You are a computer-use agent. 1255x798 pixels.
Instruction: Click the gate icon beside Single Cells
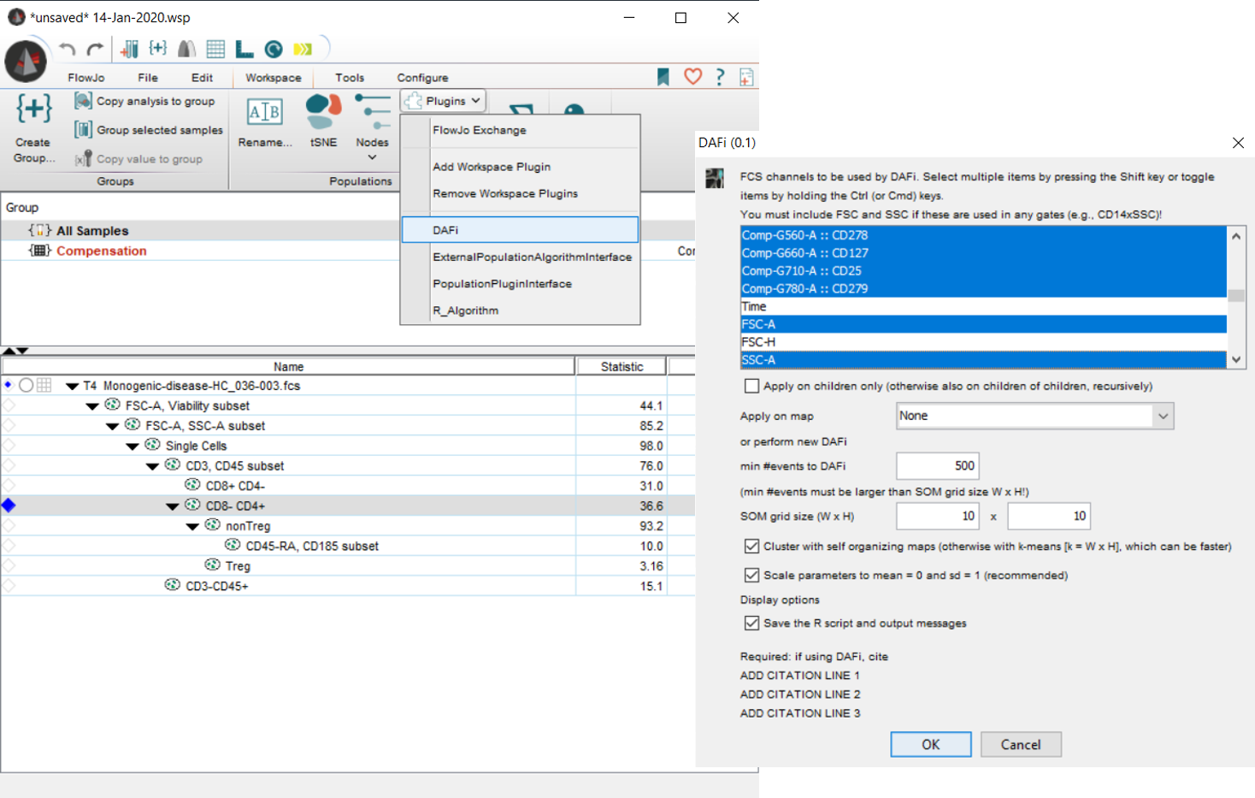click(153, 445)
